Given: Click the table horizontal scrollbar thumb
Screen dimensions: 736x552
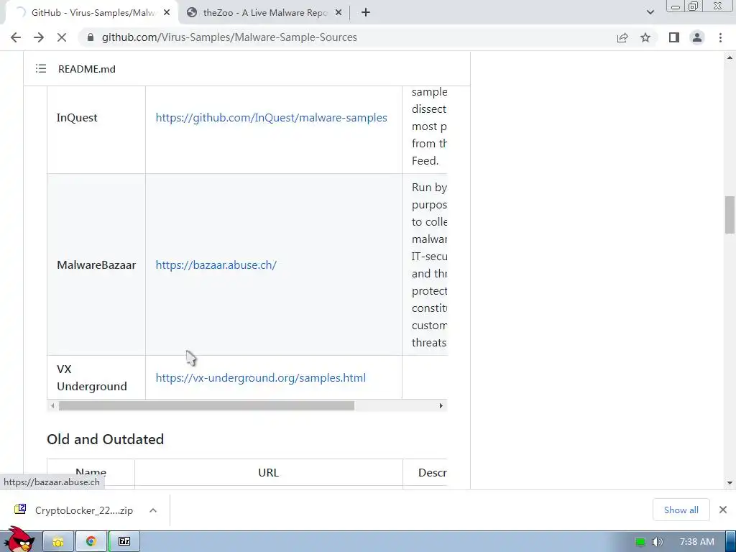Looking at the screenshot, I should [206, 405].
